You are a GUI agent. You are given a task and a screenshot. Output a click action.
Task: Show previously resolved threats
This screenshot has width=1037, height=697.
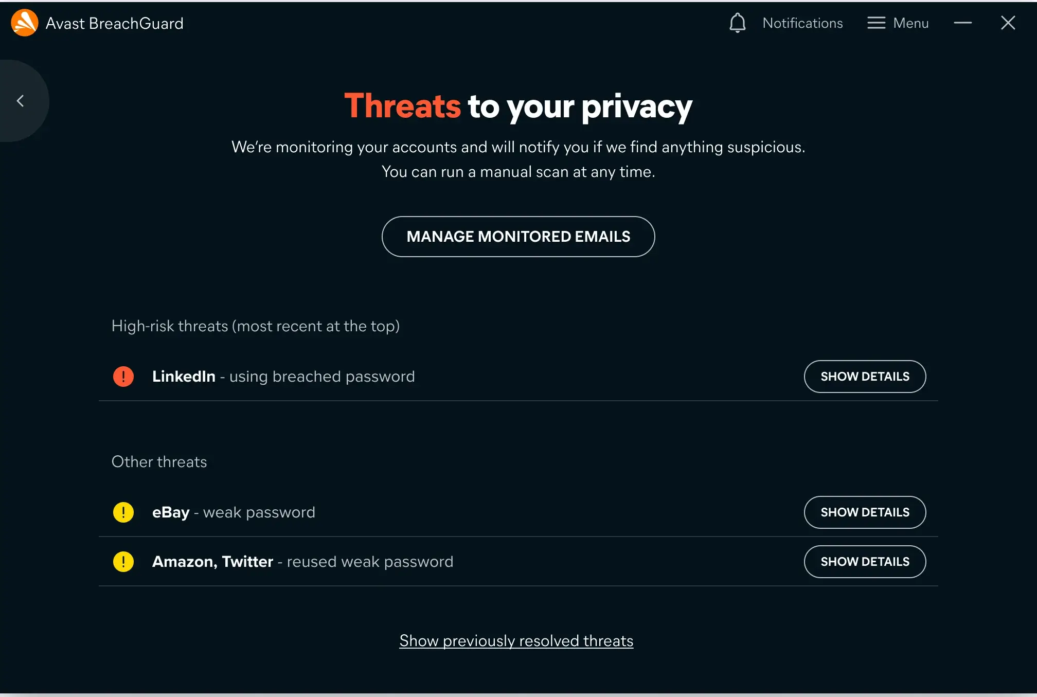(x=516, y=640)
